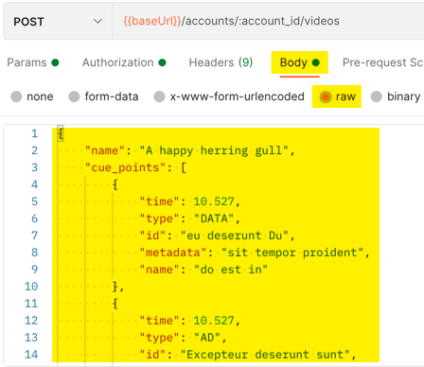Click the "Excepteur deserunt sunt" id value
This screenshot has width=424, height=367.
click(x=265, y=355)
